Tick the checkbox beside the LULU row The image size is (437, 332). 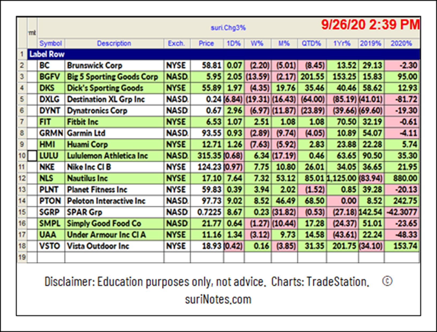pyautogui.click(x=32, y=156)
